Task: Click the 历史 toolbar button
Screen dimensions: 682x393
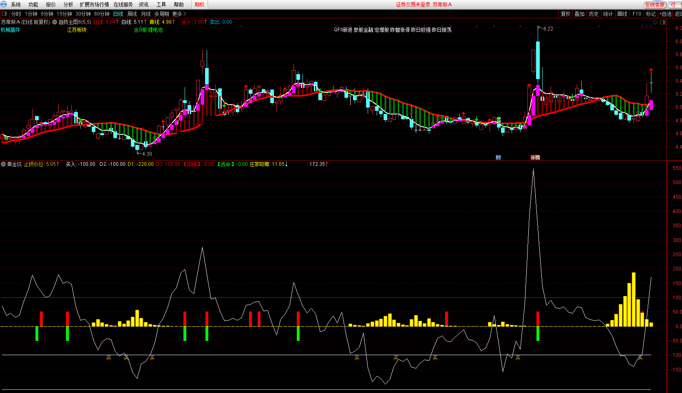Action: click(594, 14)
